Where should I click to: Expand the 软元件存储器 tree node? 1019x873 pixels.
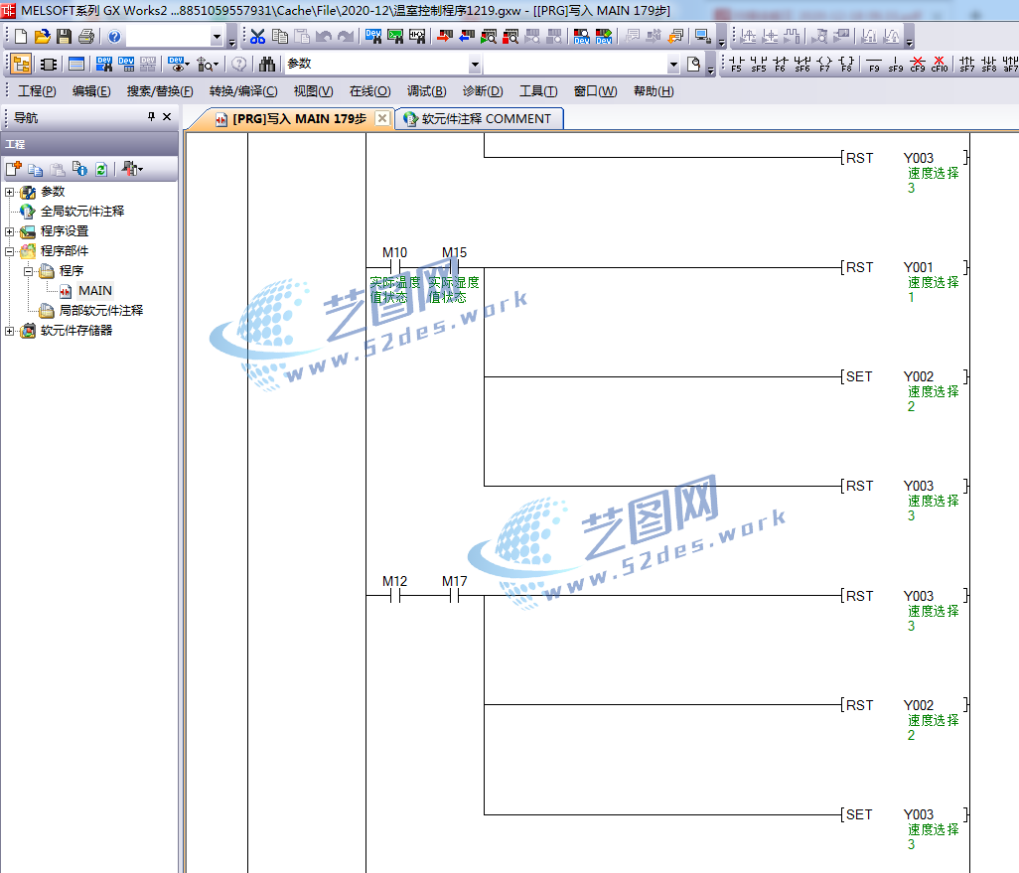tap(9, 331)
